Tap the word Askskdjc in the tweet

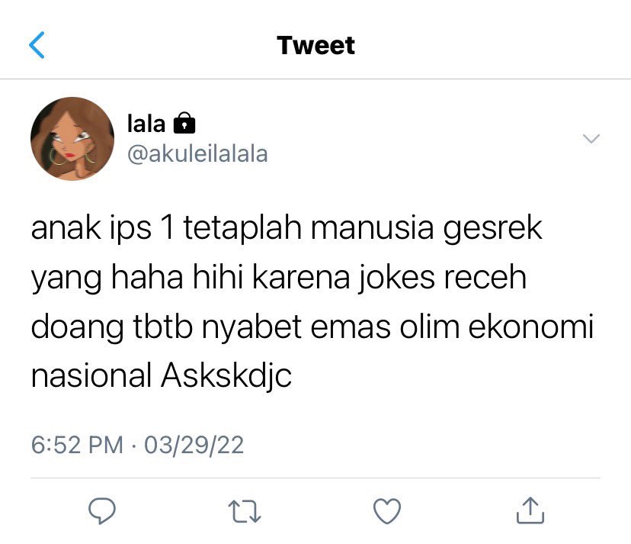(x=226, y=375)
